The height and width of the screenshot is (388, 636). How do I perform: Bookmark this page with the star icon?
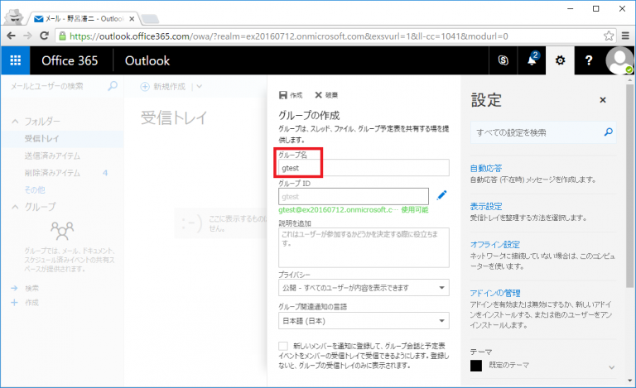(x=609, y=36)
